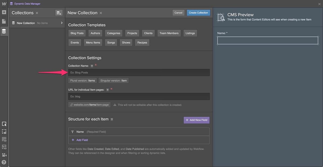The image size is (323, 167).
Task: Click the Structure for each Item help icon
Action: (x=112, y=119)
